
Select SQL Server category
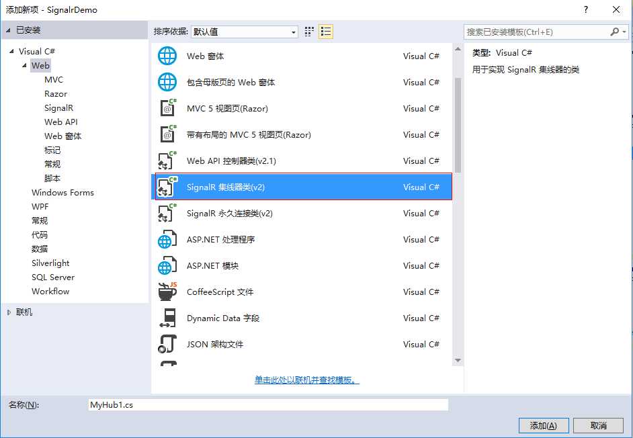[x=53, y=277]
